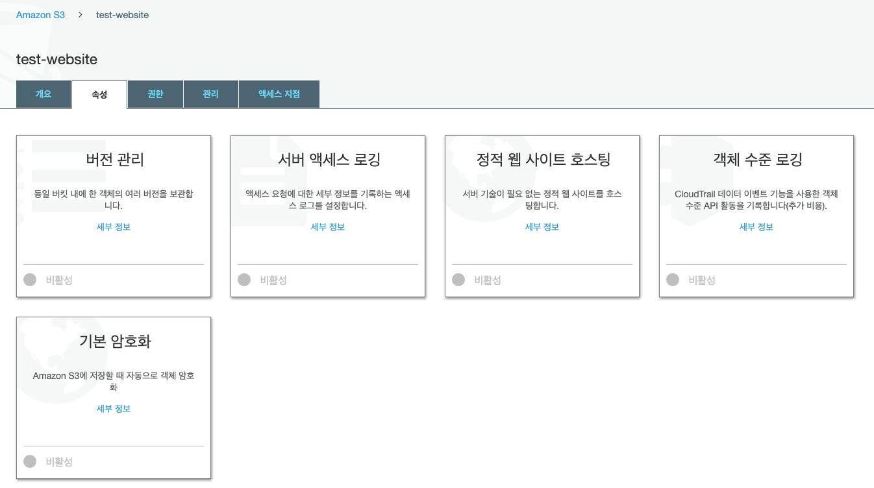The height and width of the screenshot is (488, 874).
Task: Click the 버전 관리 description text
Action: pyautogui.click(x=114, y=200)
